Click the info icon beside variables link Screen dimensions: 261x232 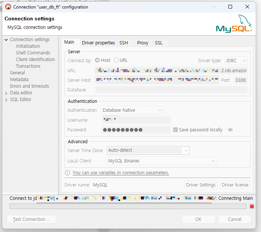click(x=67, y=173)
